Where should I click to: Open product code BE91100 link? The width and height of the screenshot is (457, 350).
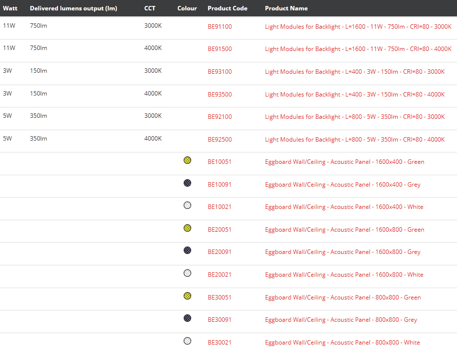click(x=219, y=27)
